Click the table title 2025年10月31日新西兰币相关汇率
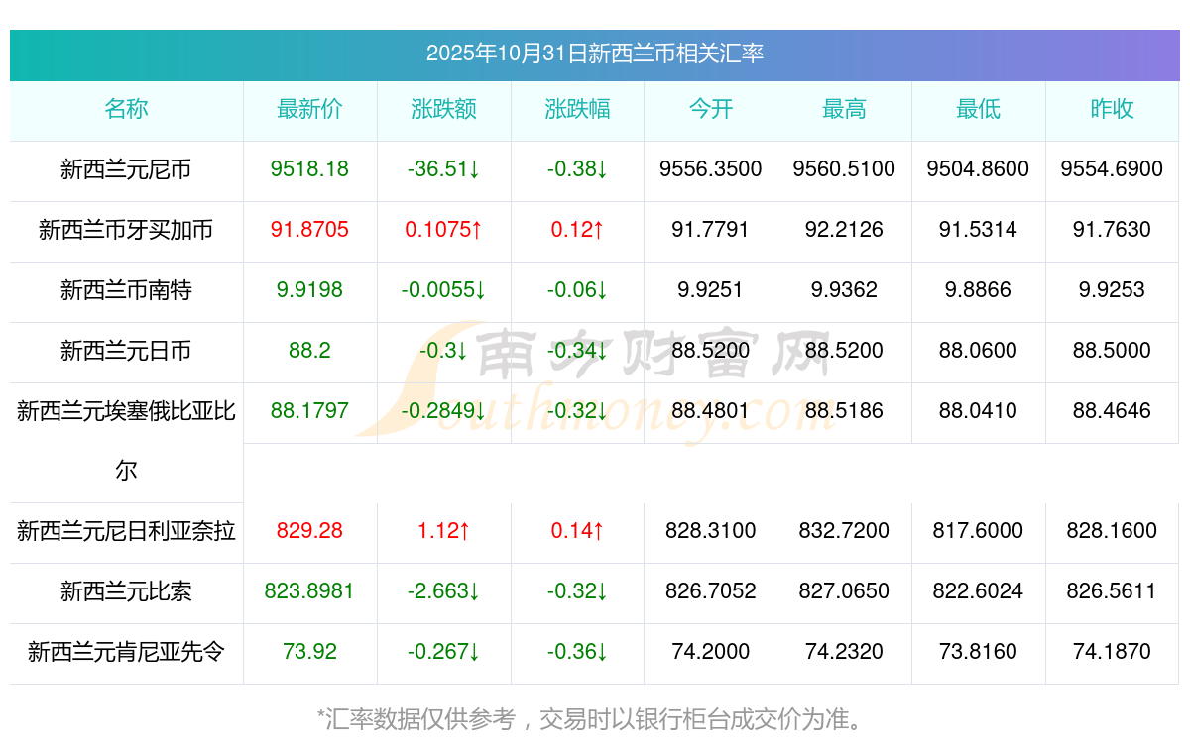This screenshot has height=750, width=1190. 595,54
